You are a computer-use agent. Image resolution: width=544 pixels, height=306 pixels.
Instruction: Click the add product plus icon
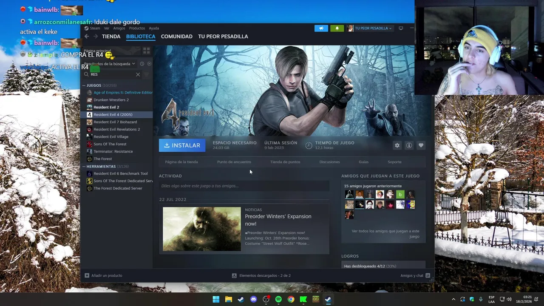coord(87,275)
